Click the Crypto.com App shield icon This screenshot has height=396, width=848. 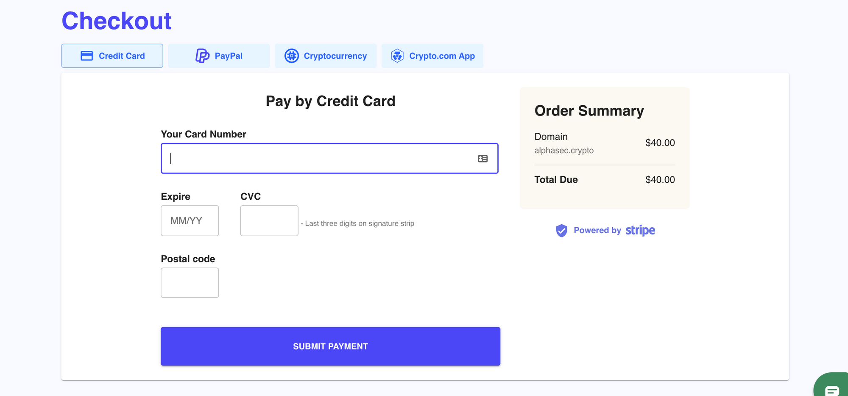(397, 55)
